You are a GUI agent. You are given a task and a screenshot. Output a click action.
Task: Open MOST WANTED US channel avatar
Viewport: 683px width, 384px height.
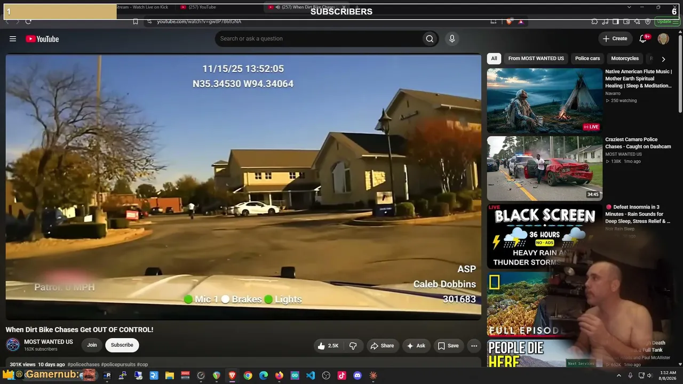click(13, 345)
